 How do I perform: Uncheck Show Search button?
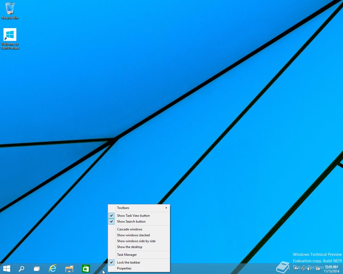131,222
